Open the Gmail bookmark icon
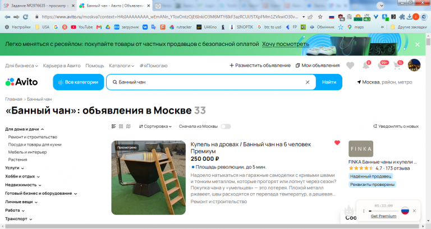Screen dimensions: 431x229 99,27
